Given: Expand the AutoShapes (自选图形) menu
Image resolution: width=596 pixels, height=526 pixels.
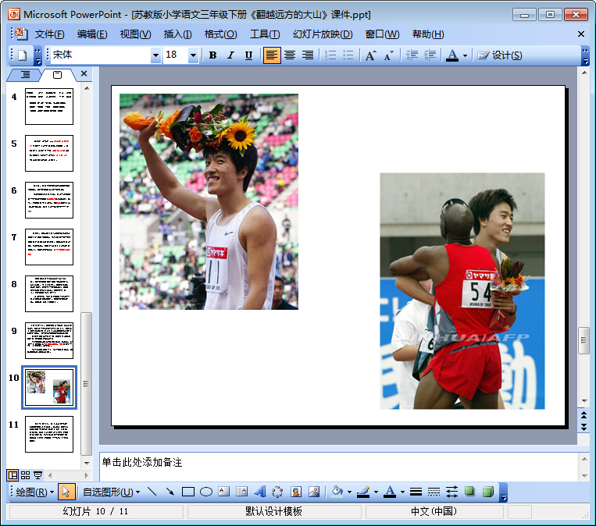Looking at the screenshot, I should [111, 492].
